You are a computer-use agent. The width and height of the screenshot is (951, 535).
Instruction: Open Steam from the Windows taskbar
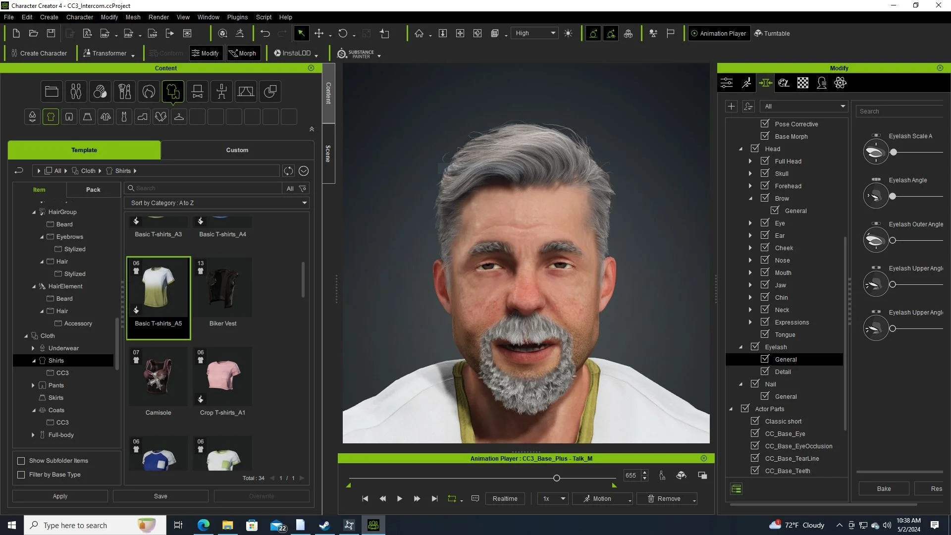(x=324, y=525)
